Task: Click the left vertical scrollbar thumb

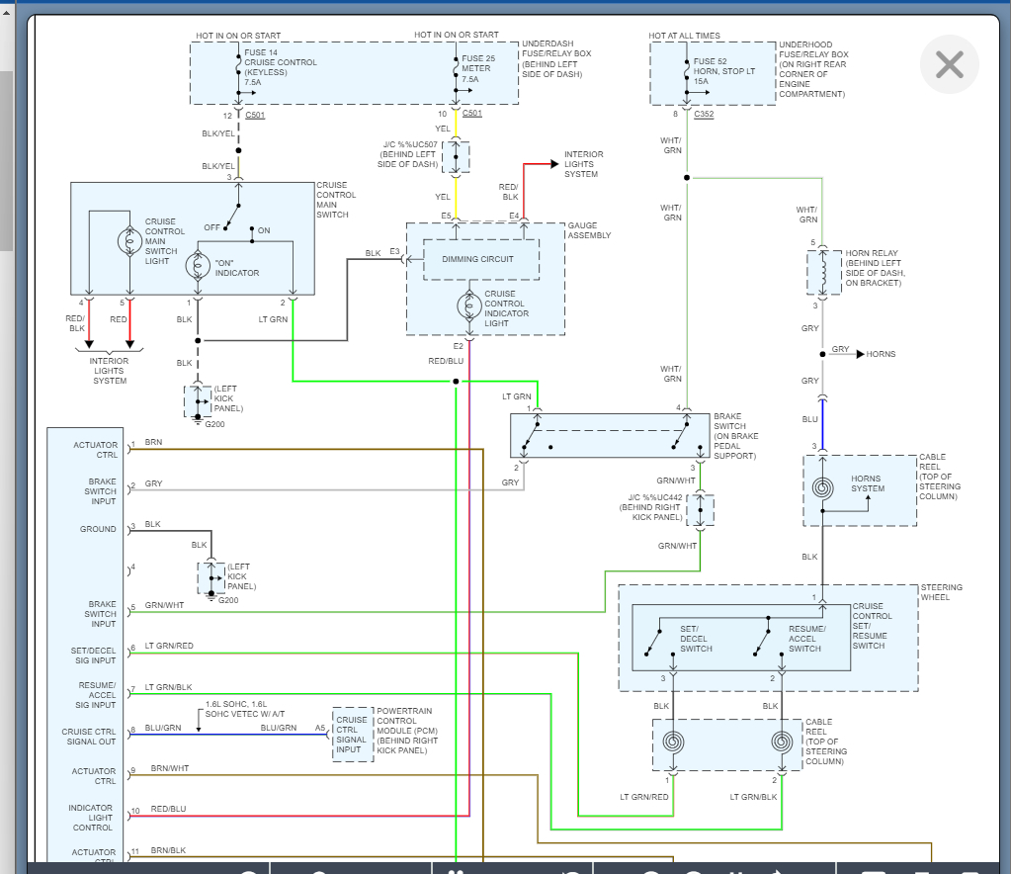Action: 5,158
